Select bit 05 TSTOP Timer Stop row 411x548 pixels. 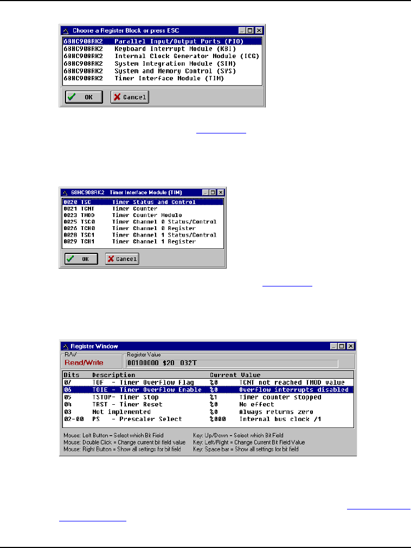[x=208, y=397]
